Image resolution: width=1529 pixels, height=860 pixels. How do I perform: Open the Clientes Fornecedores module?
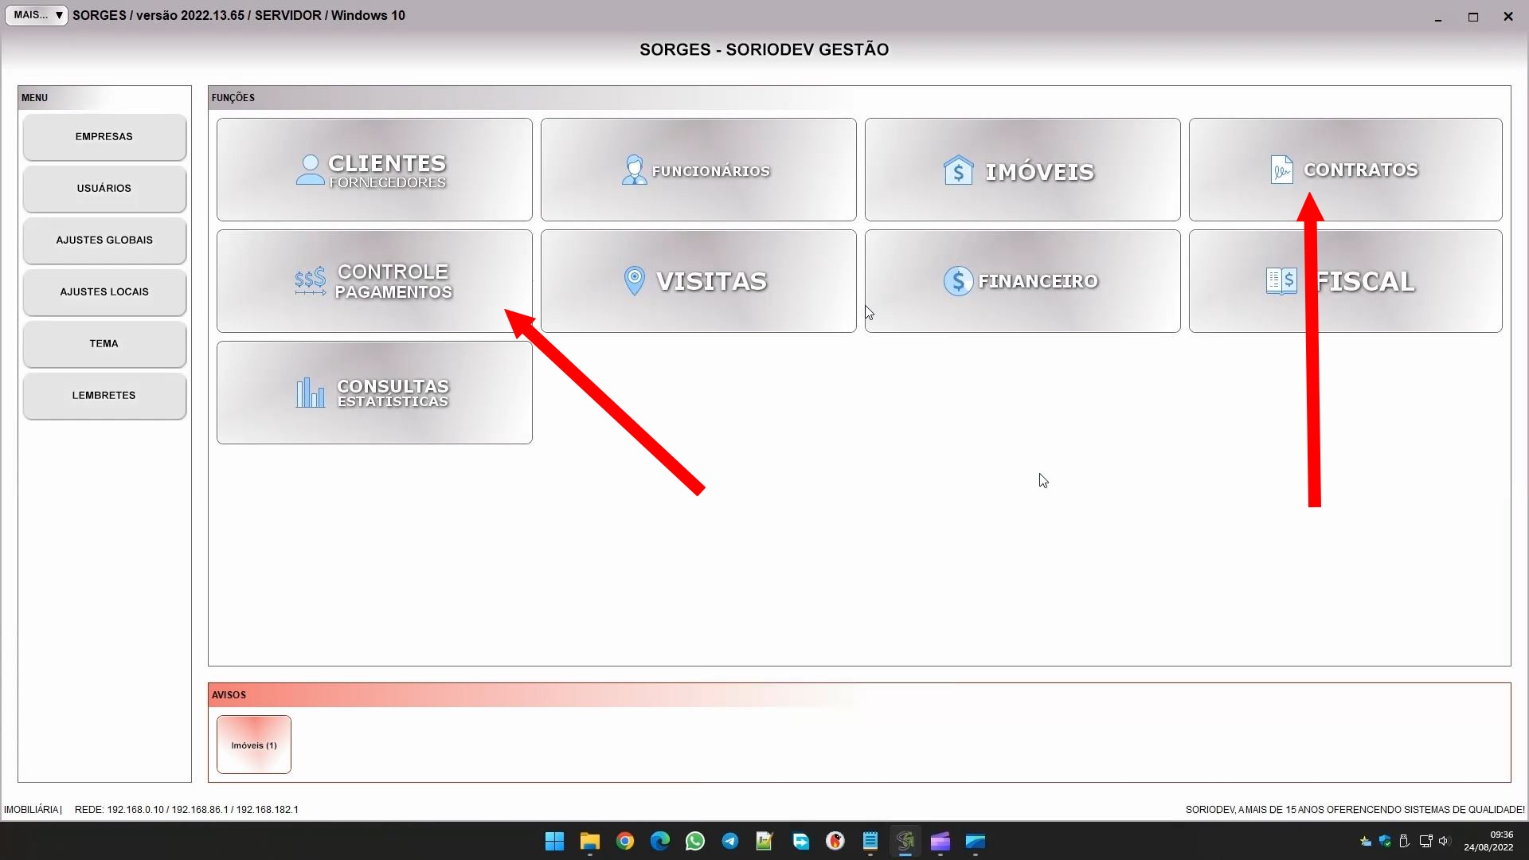pos(374,170)
